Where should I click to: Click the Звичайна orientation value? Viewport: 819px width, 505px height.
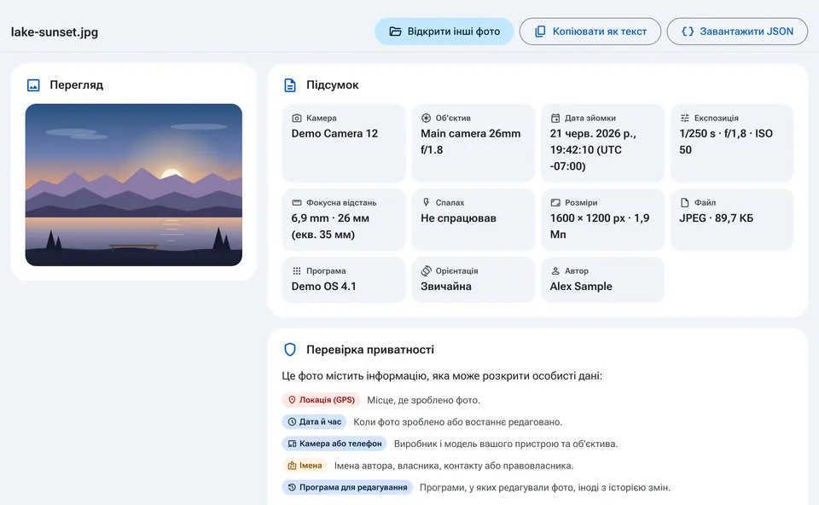[445, 287]
